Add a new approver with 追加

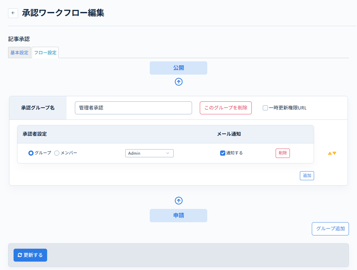click(x=307, y=175)
